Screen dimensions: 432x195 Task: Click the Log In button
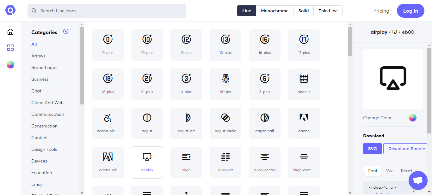[x=411, y=11]
